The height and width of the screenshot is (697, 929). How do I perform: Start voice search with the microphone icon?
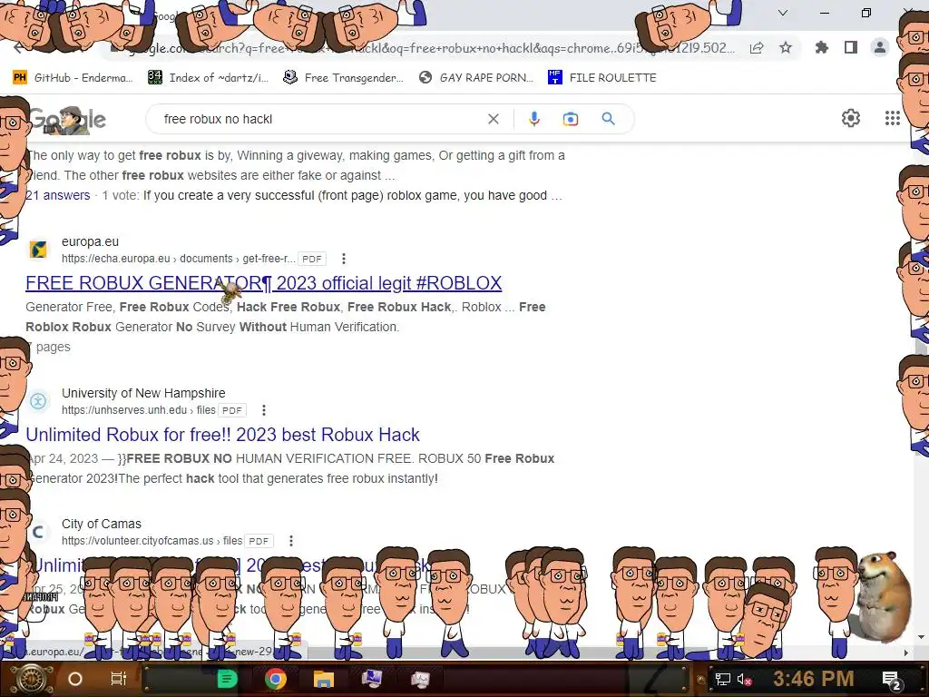pyautogui.click(x=533, y=119)
